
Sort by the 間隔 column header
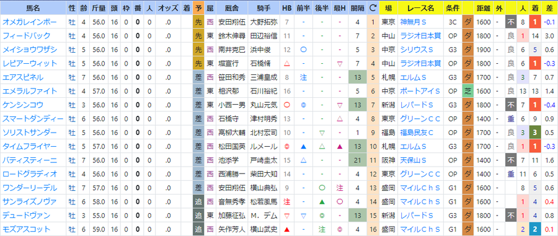[x=357, y=7]
